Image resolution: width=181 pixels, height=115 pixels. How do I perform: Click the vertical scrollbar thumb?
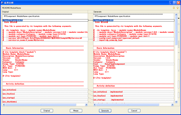pos(176,30)
